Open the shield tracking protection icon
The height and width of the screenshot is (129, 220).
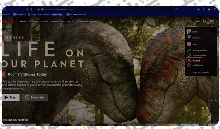coord(27,9)
